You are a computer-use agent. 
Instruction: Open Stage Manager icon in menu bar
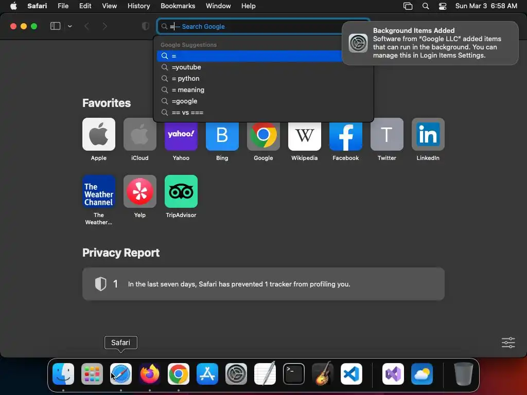coord(408,6)
